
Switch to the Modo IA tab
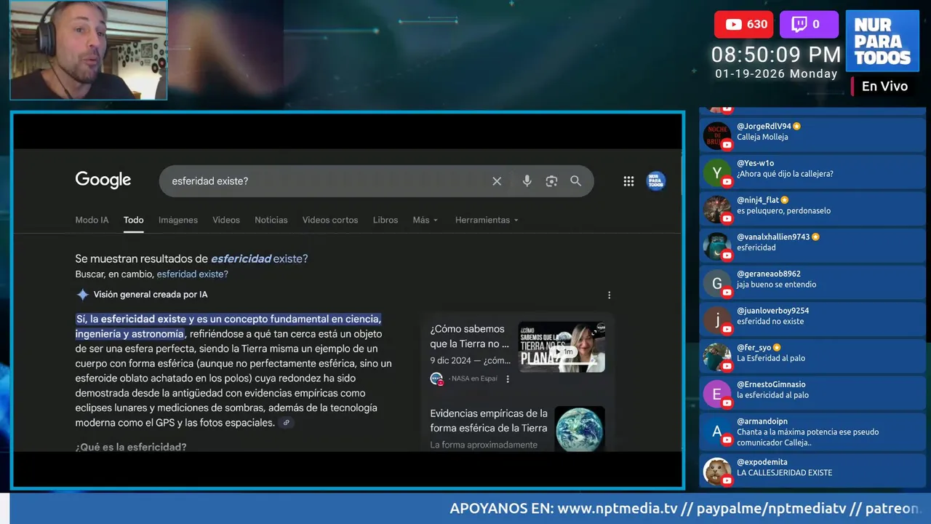(92, 220)
